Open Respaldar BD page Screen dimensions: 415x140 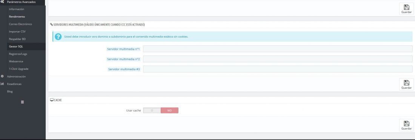(x=17, y=39)
